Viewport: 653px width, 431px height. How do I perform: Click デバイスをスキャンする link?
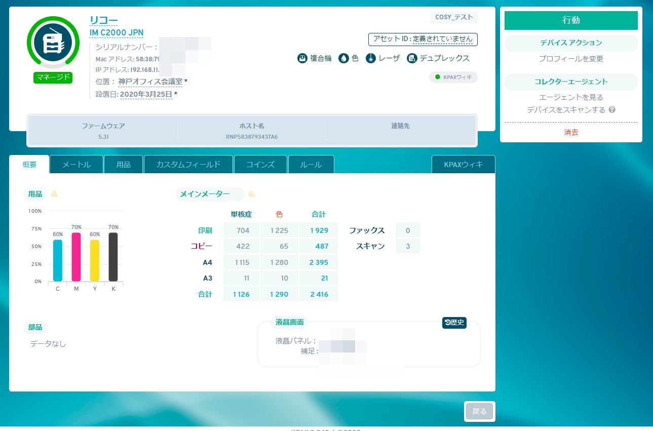tap(566, 109)
